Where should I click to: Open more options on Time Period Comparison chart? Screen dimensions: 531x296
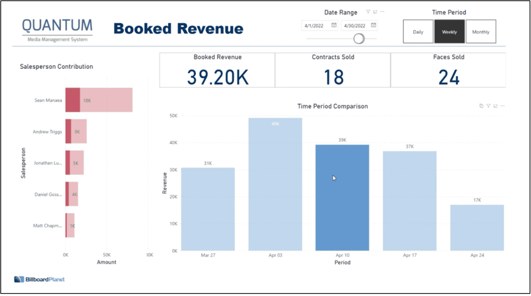[503, 106]
